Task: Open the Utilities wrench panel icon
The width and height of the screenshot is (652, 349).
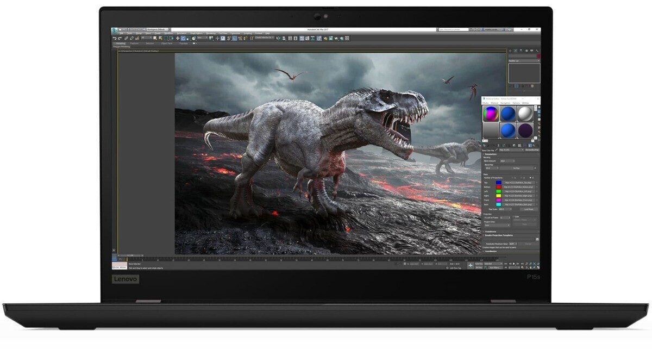Action: [x=537, y=51]
